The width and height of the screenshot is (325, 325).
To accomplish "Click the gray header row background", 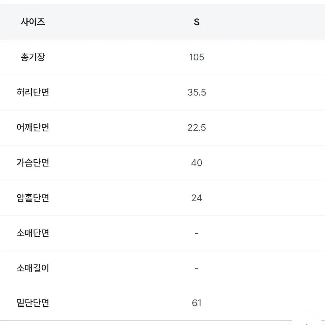I will tap(162, 22).
